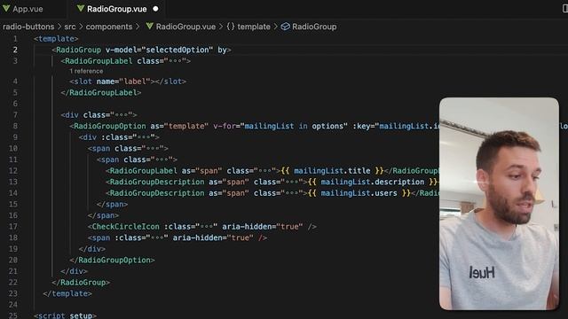Click the Vue icon in breadcrumb
Viewport: 568px width, 319px height.
point(150,27)
